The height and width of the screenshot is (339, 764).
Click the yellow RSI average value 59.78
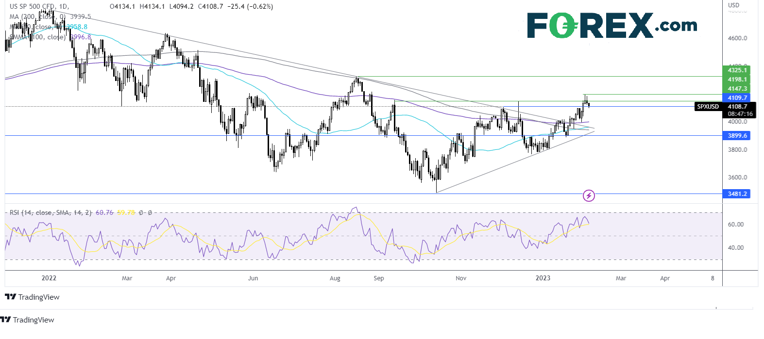[126, 212]
